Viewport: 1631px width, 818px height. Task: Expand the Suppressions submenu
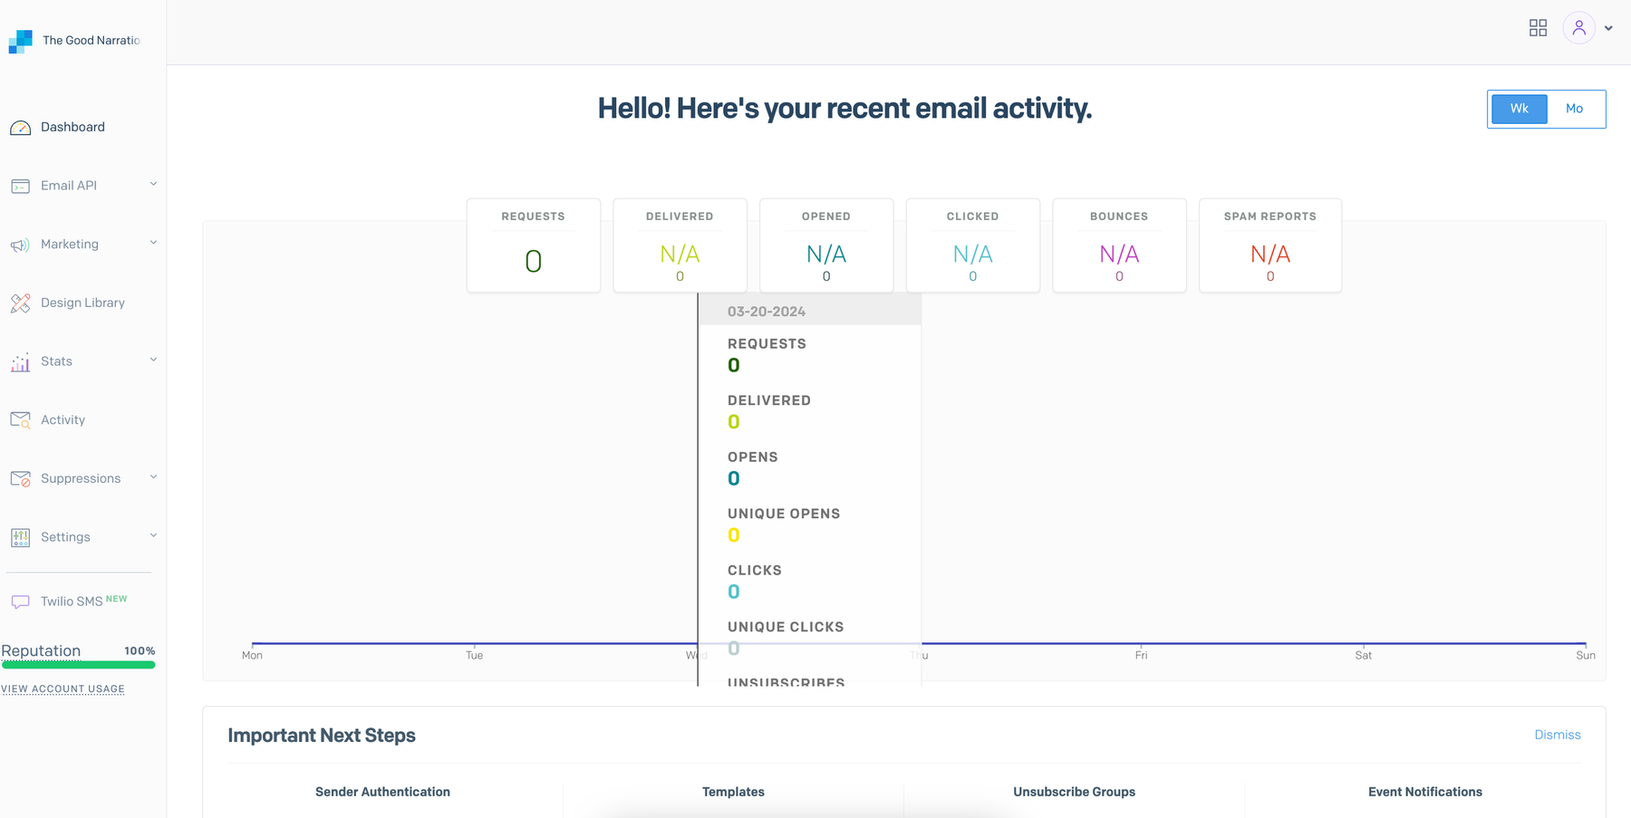pos(152,476)
